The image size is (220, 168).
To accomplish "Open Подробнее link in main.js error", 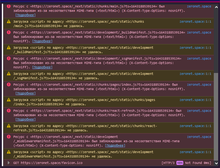I will tap(26, 15).
